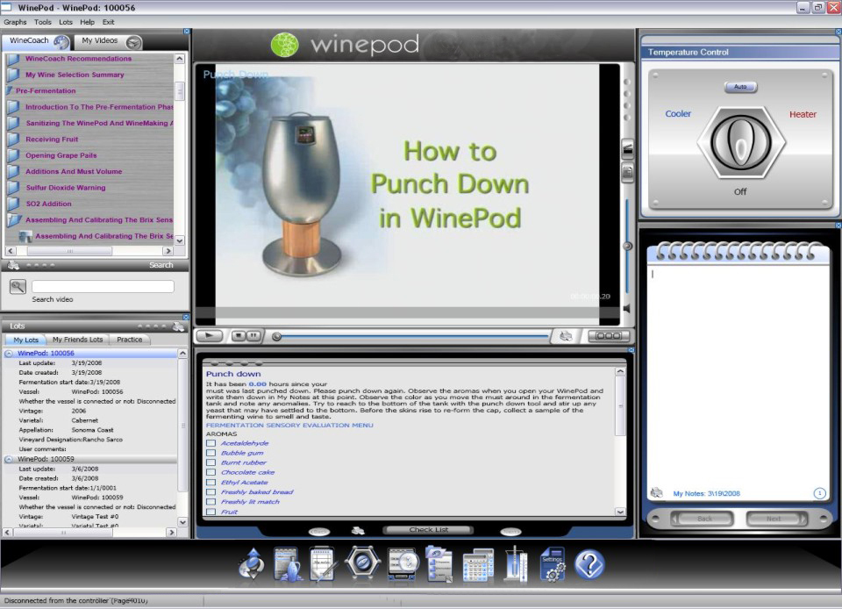This screenshot has width=842, height=609.
Task: Click the Check List button
Action: point(428,529)
